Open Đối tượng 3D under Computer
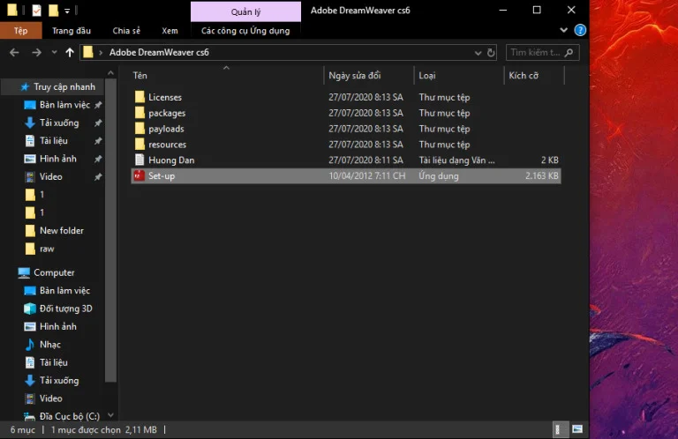Screen dimensions: 678x439 [x=65, y=309]
